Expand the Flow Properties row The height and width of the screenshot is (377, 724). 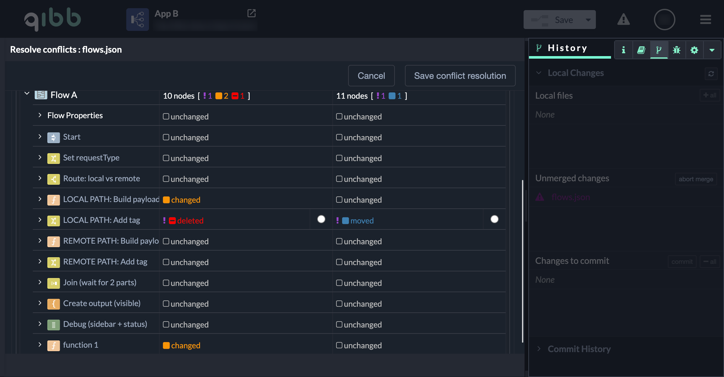pyautogui.click(x=40, y=115)
